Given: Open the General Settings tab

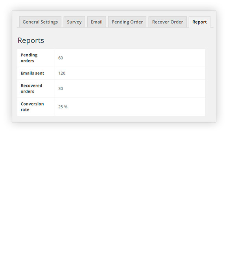Looking at the screenshot, I should 40,22.
